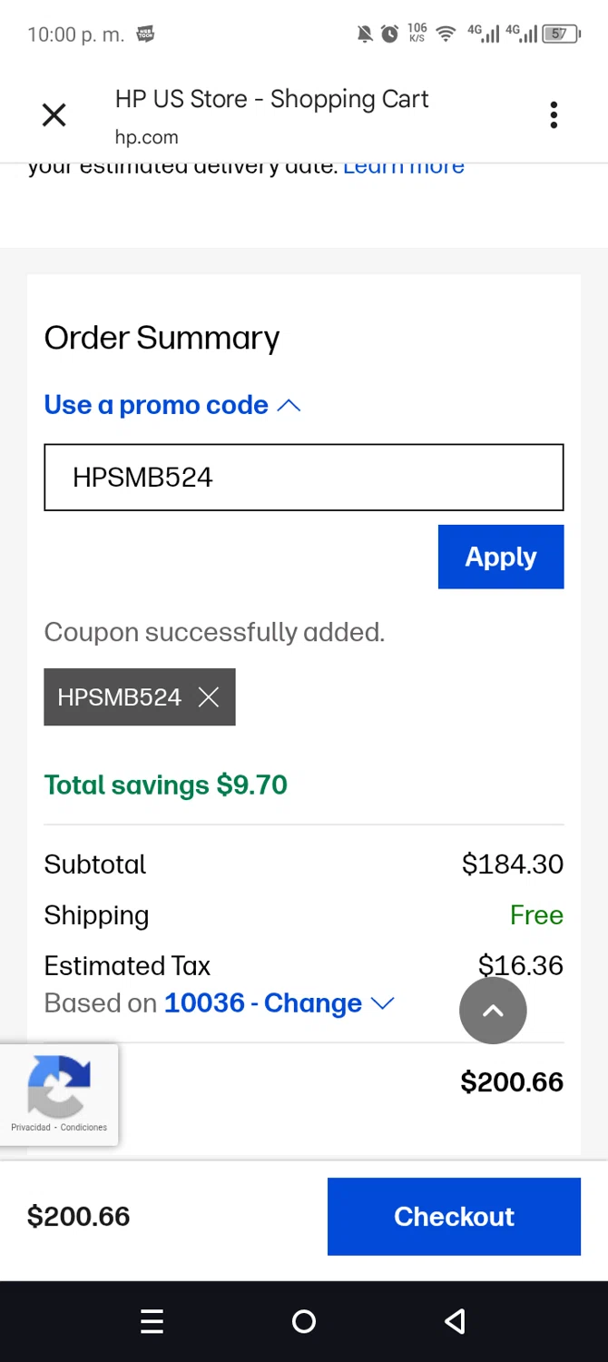Tap the alarm clock status icon
608x1362 pixels.
pos(389,35)
